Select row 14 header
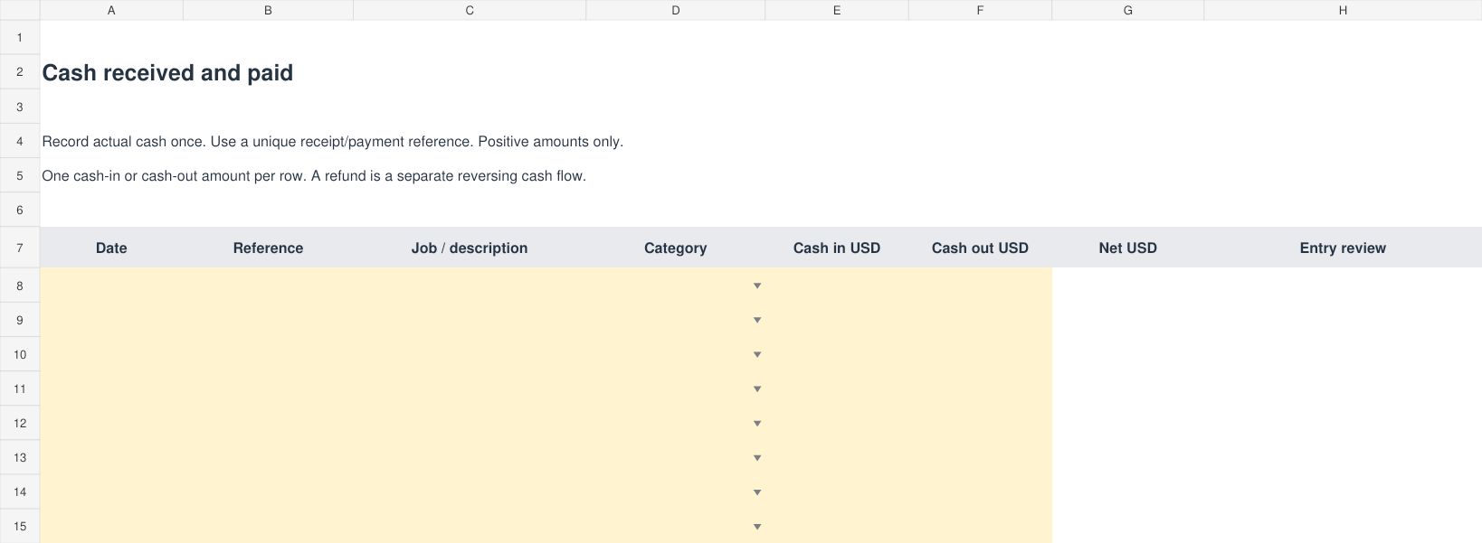 (x=20, y=492)
